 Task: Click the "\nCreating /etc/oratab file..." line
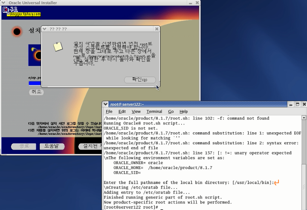pyautogui.click(x=140, y=187)
